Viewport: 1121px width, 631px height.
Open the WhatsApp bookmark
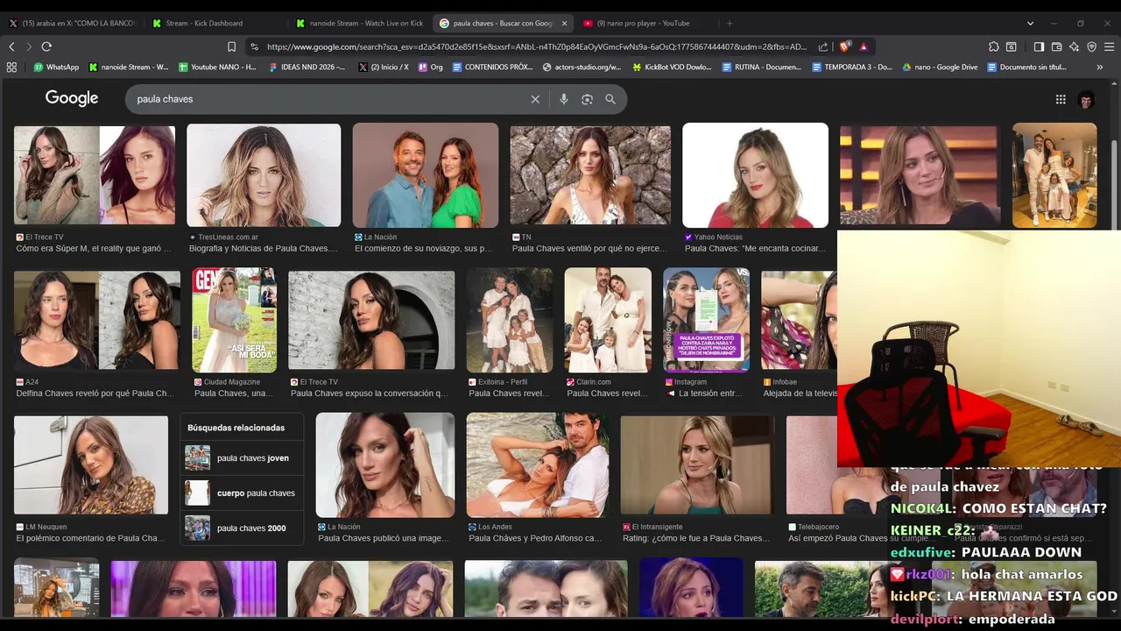[x=56, y=67]
